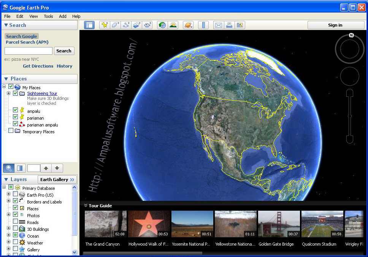Collapse the Primary Database tree node
The image size is (368, 257).
(x=4, y=187)
